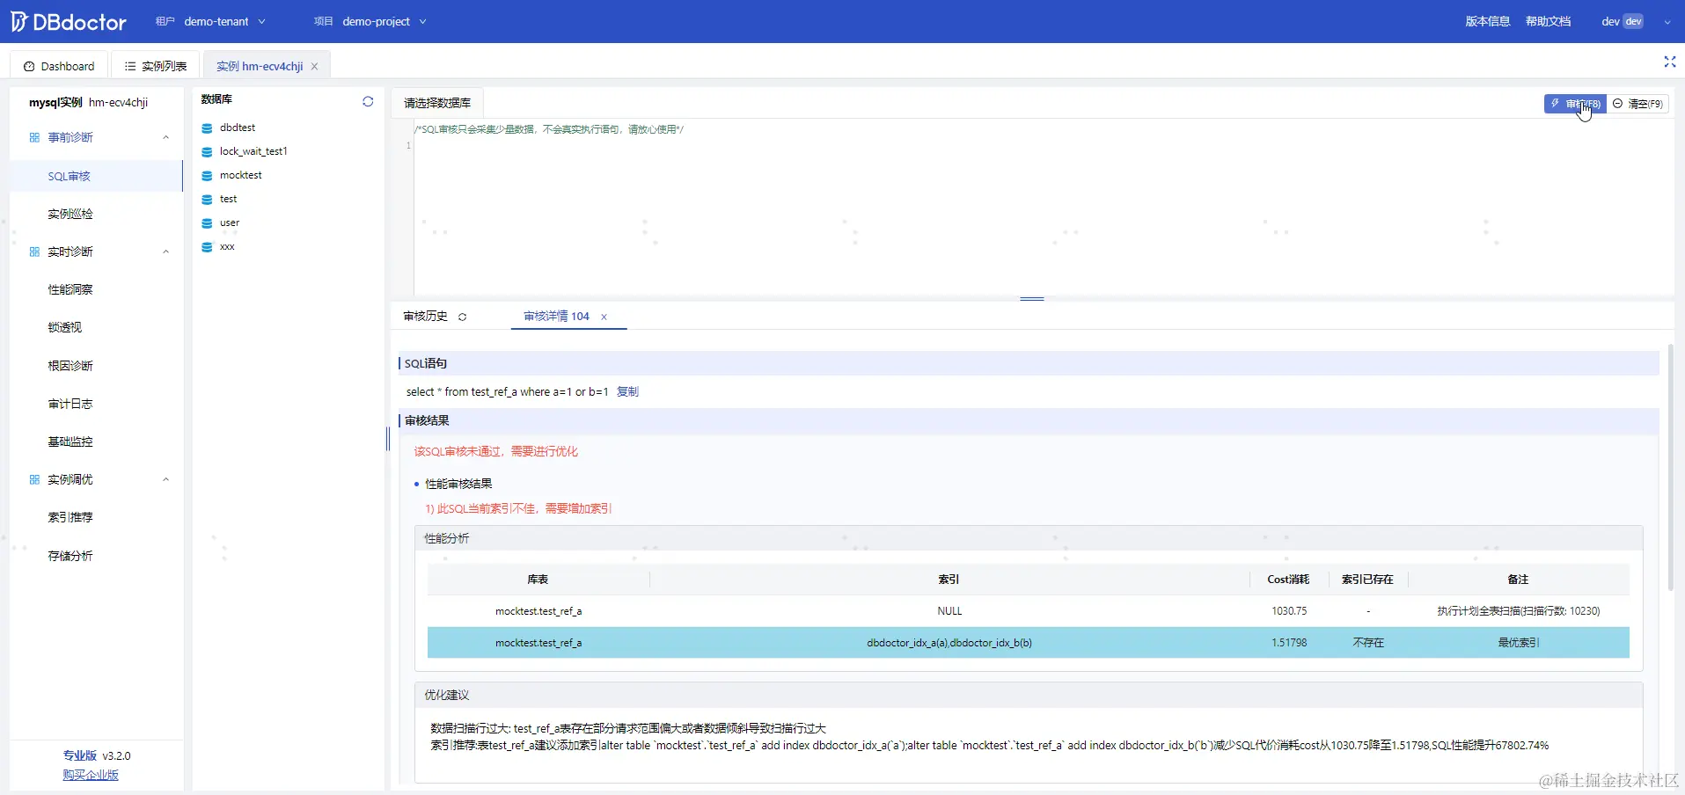Viewport: 1685px width, 795px height.
Task: Copy the SQL with the 复制 link
Action: 627,391
